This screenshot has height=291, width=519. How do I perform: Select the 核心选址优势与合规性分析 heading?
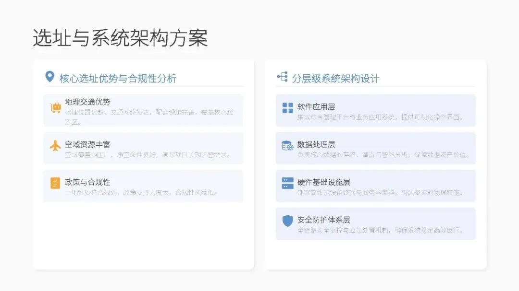(118, 79)
